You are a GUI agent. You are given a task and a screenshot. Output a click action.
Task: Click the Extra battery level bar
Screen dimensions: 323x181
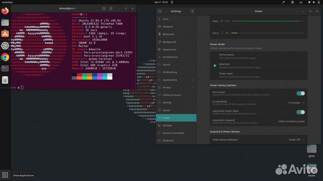(x=268, y=33)
